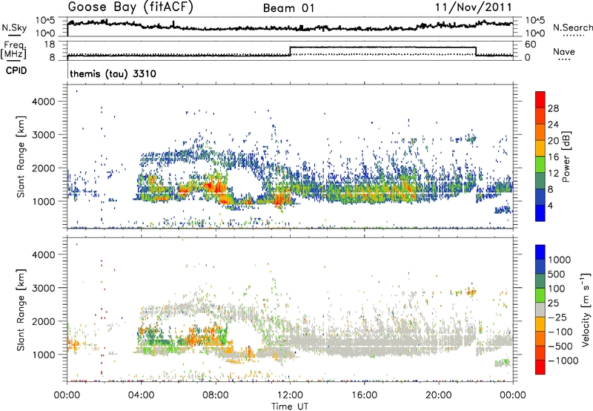Select the "N.Sky" legend label
593x411 pixels.
pyautogui.click(x=14, y=27)
